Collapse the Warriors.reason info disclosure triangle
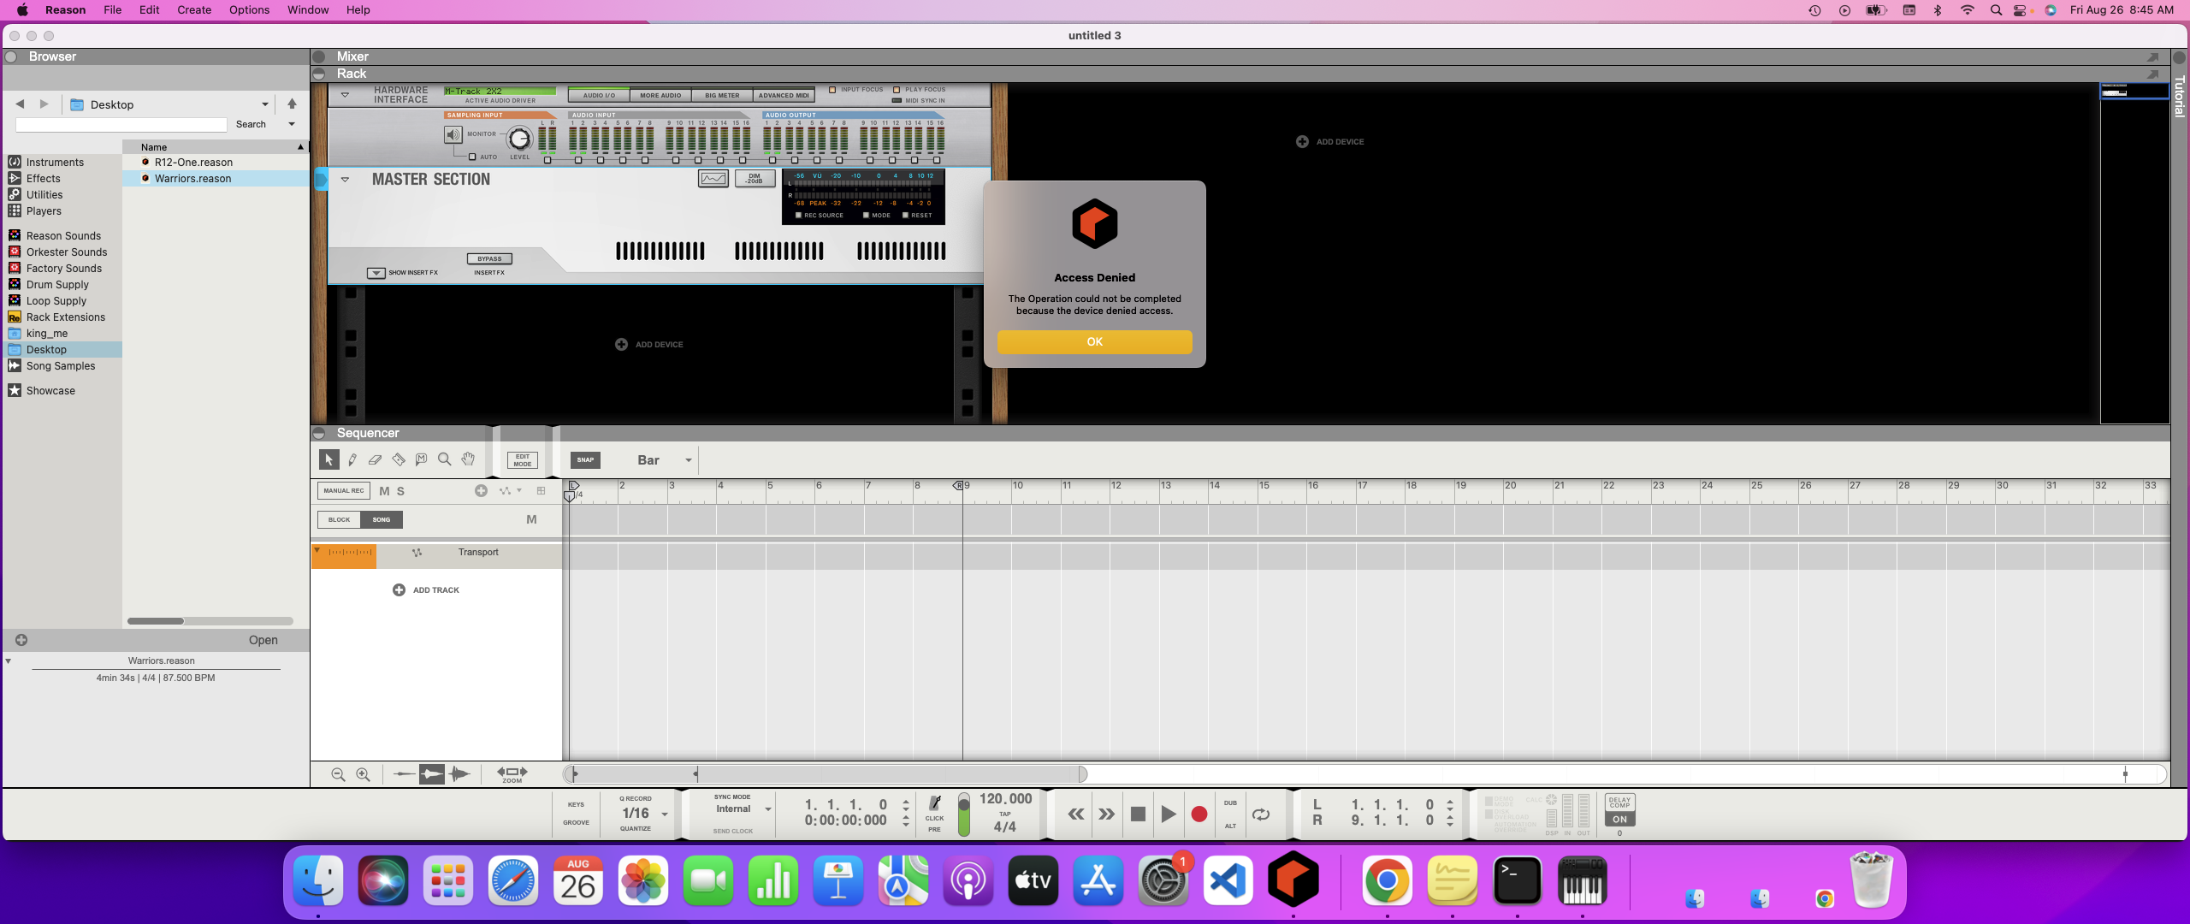The height and width of the screenshot is (924, 2190). tap(9, 661)
